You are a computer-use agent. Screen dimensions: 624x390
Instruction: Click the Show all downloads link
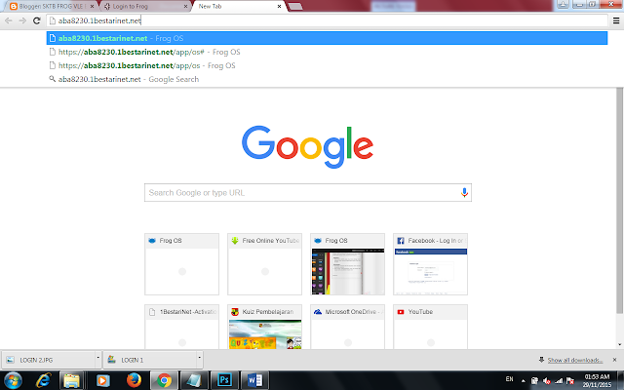(574, 360)
